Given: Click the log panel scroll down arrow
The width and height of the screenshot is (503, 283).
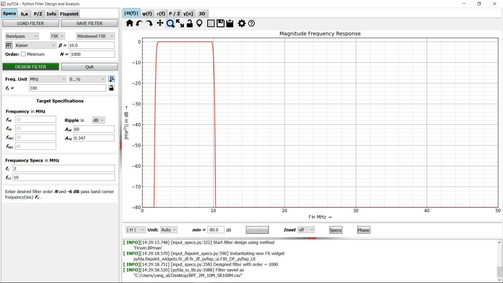Looking at the screenshot, I should 499,280.
